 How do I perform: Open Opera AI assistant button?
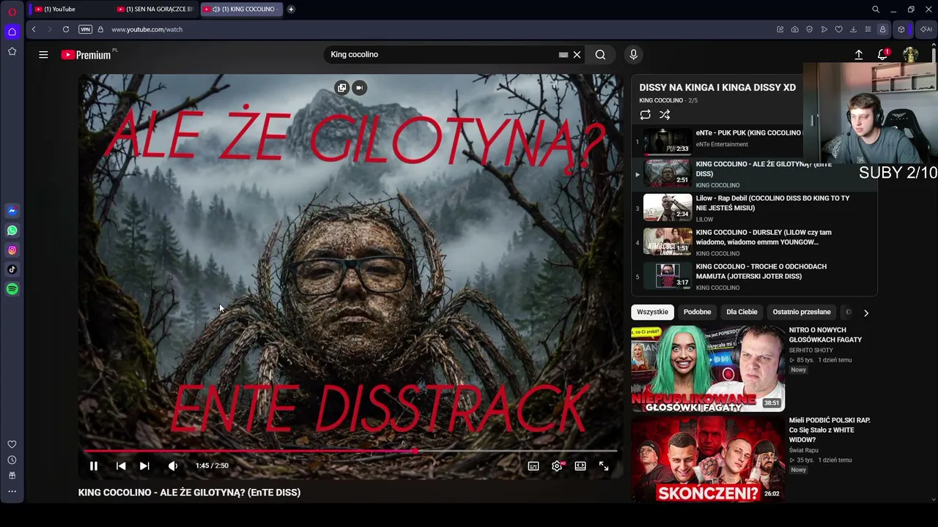[926, 29]
